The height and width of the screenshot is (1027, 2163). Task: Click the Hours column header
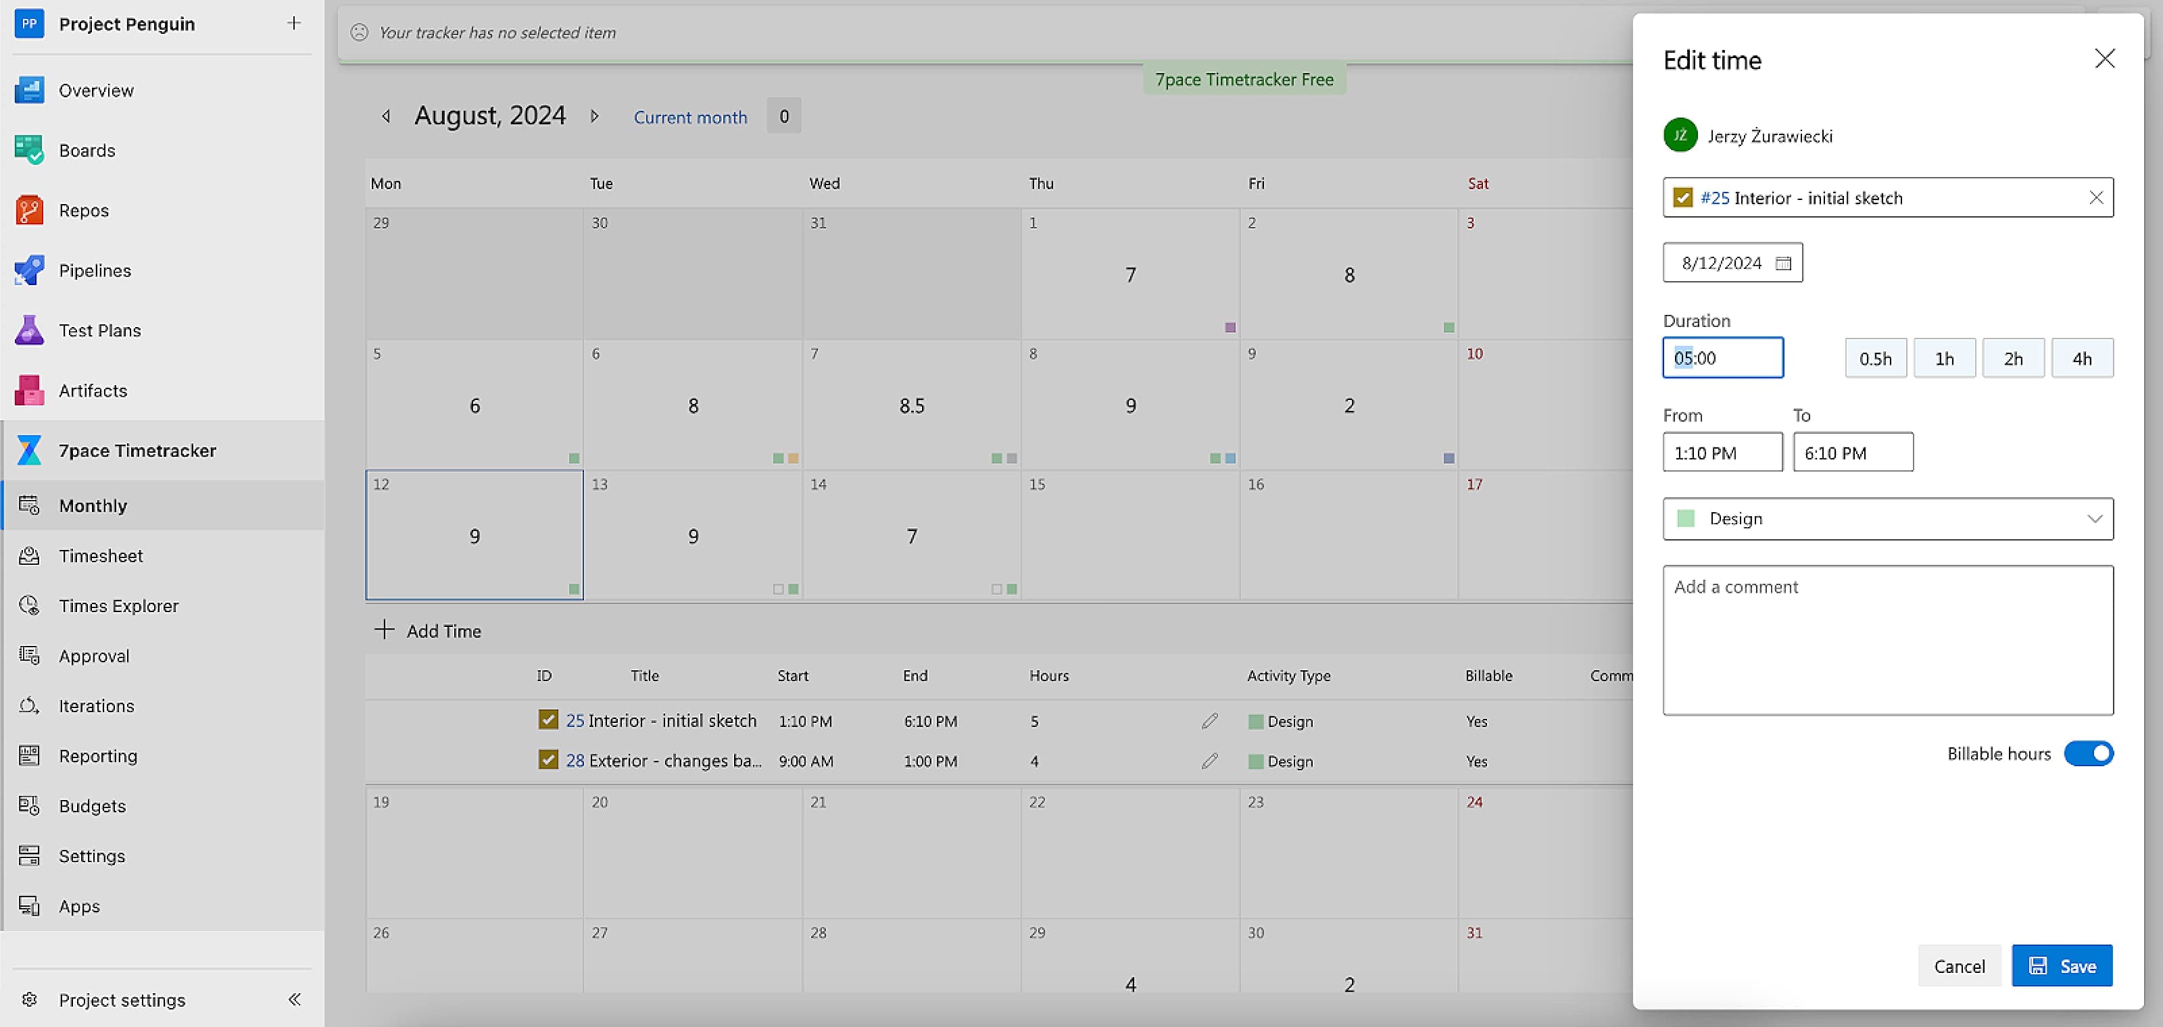1049,676
